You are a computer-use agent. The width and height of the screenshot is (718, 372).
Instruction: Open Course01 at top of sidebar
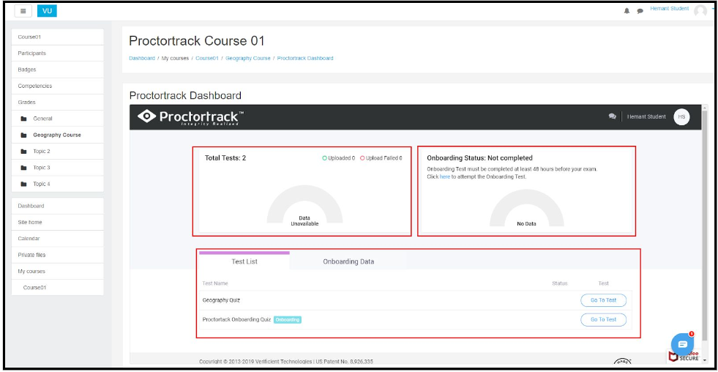(x=57, y=37)
